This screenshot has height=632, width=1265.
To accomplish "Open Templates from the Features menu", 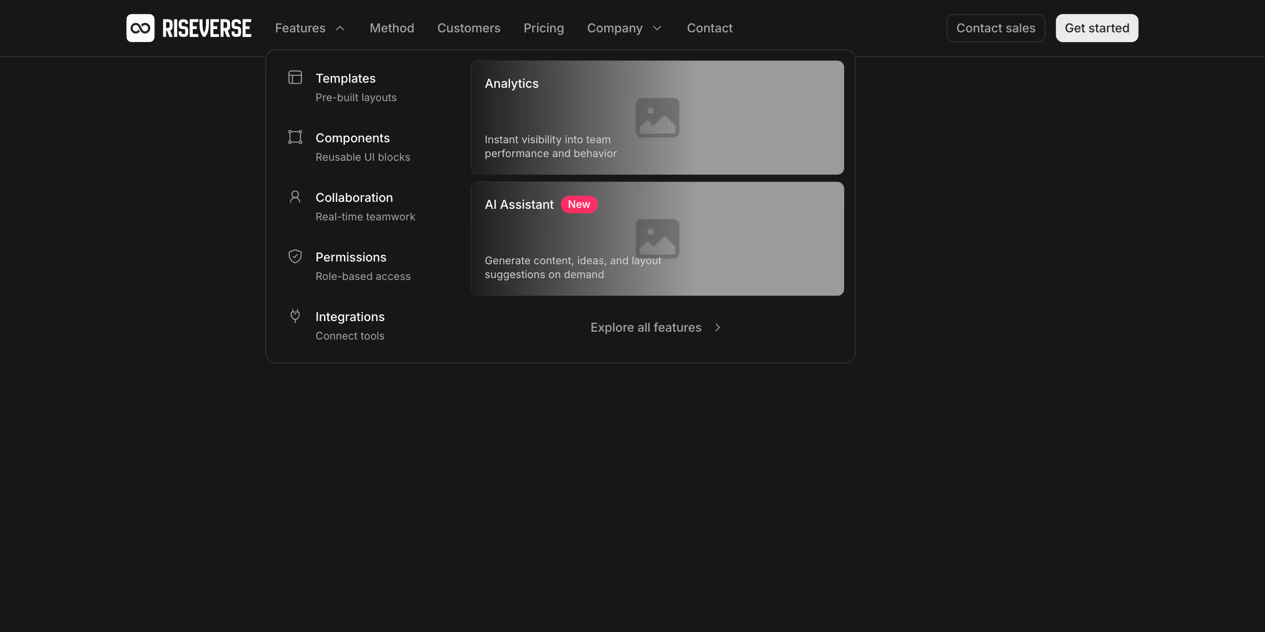I will pos(345,78).
